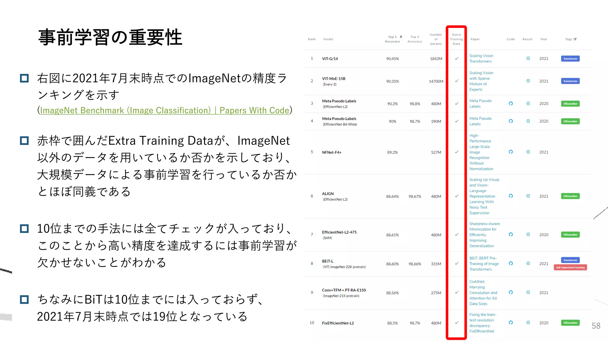Open CoAtNet: Marrying Convolution and Attention paper
This screenshot has width=608, height=342.
pyautogui.click(x=483, y=293)
